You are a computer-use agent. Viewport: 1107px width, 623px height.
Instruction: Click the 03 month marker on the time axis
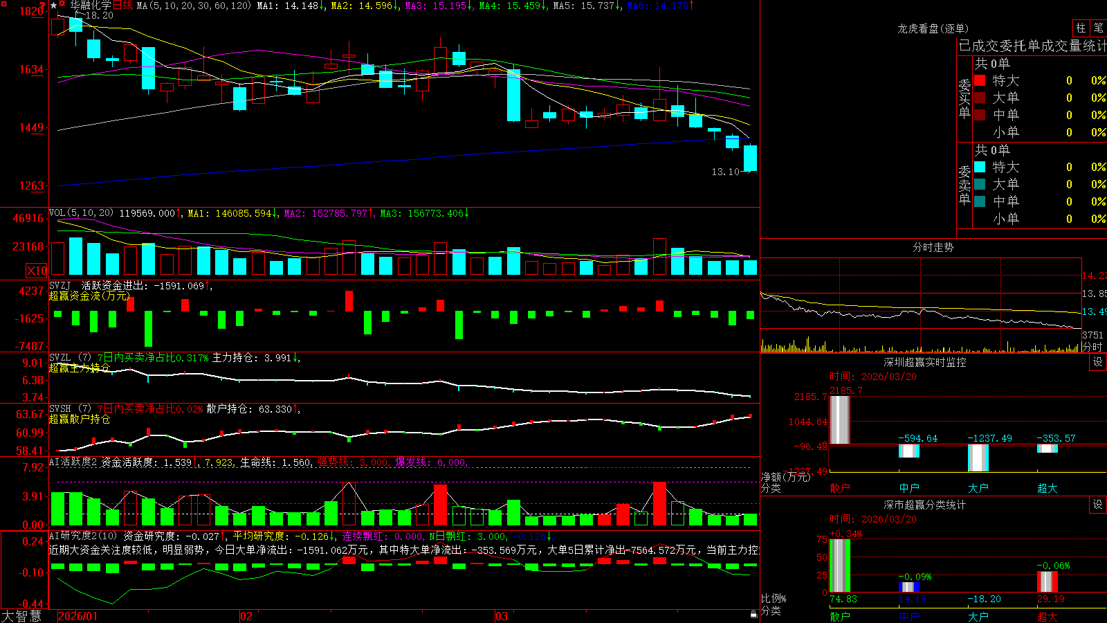(x=502, y=616)
